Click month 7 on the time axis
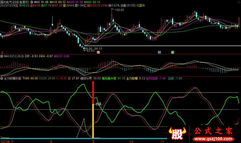This screenshot has height=143, width=241. coord(12,141)
